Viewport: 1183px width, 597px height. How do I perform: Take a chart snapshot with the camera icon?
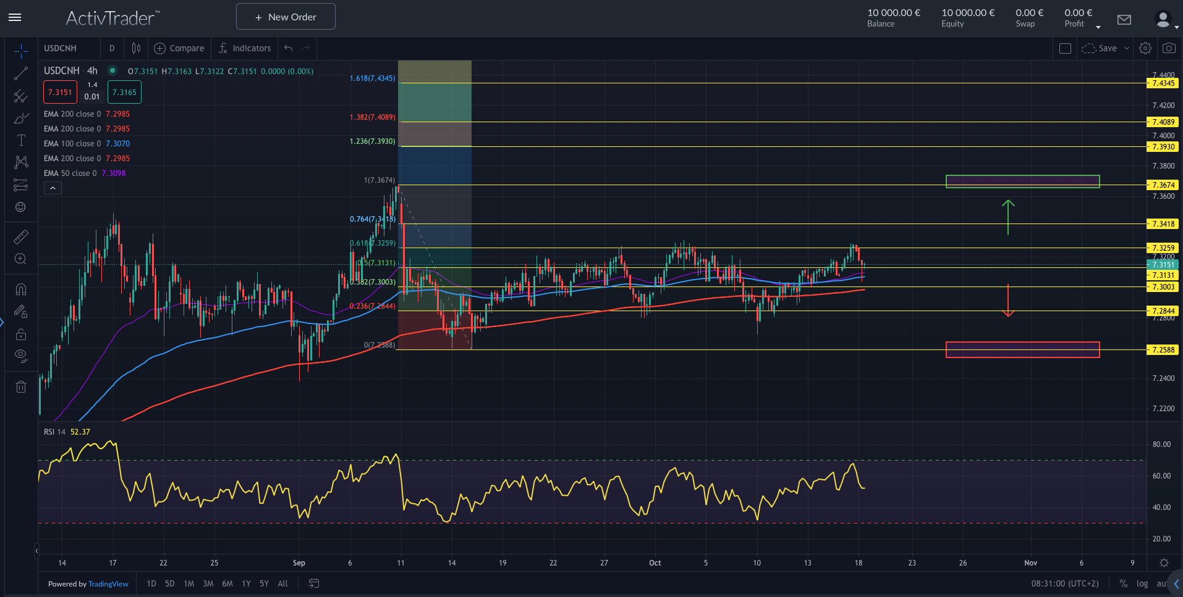pyautogui.click(x=1169, y=48)
